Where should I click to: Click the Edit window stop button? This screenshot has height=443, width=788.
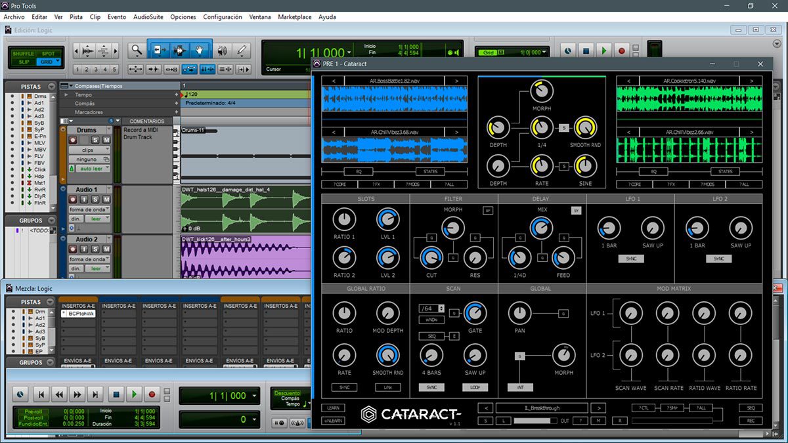[x=586, y=50]
